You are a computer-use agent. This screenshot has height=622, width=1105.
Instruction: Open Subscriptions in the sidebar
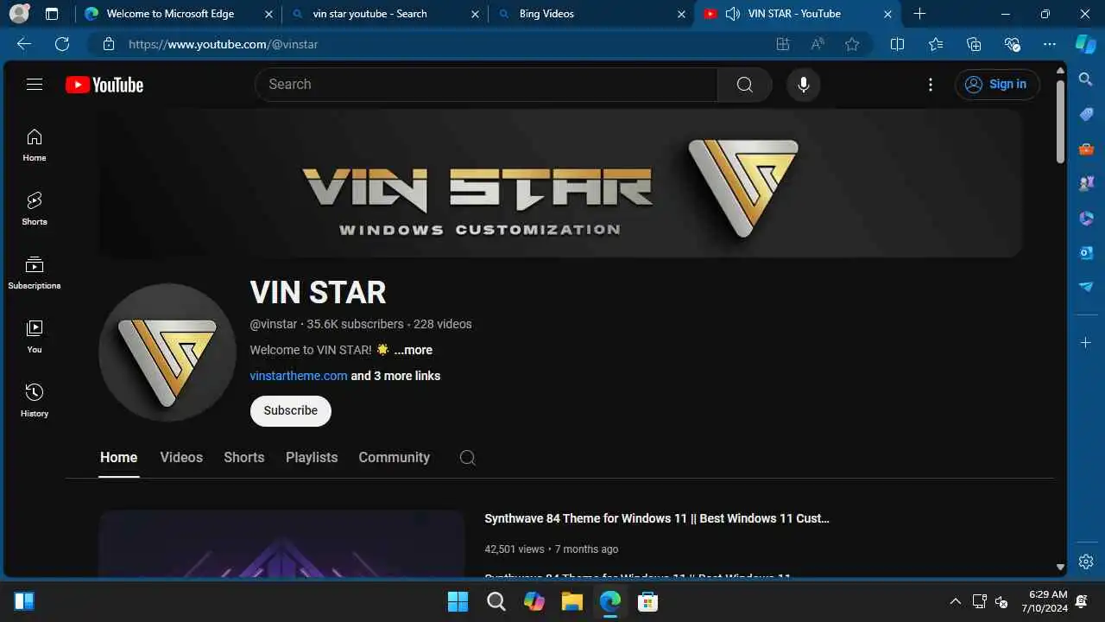(x=35, y=273)
